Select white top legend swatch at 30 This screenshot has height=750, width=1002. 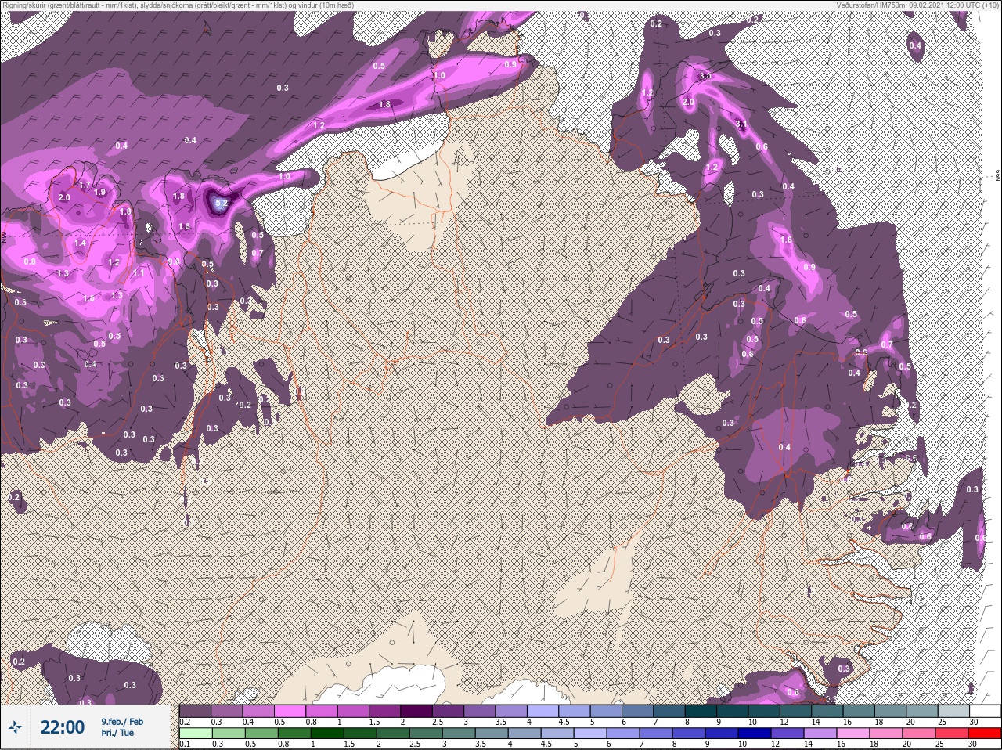pyautogui.click(x=986, y=711)
